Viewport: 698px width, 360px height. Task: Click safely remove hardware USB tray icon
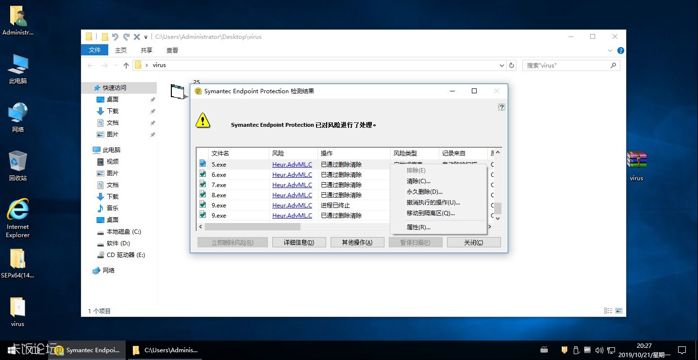point(576,350)
